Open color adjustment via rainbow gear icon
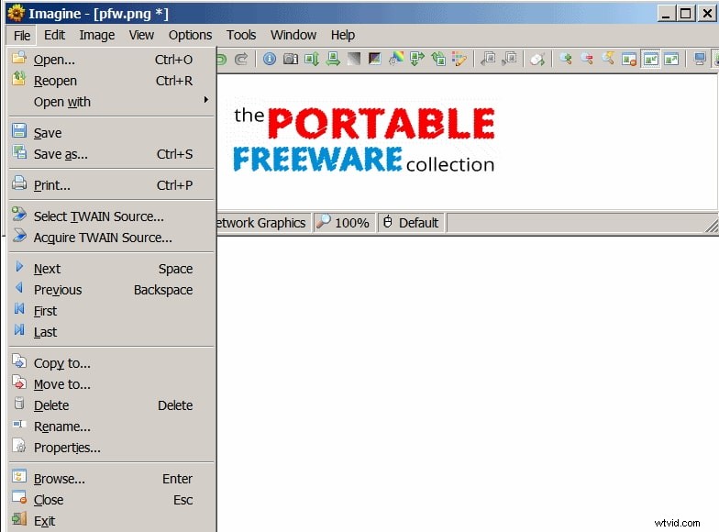This screenshot has height=532, width=719. pyautogui.click(x=396, y=59)
